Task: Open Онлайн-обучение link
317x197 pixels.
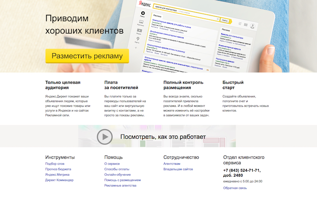Action: coord(117,174)
